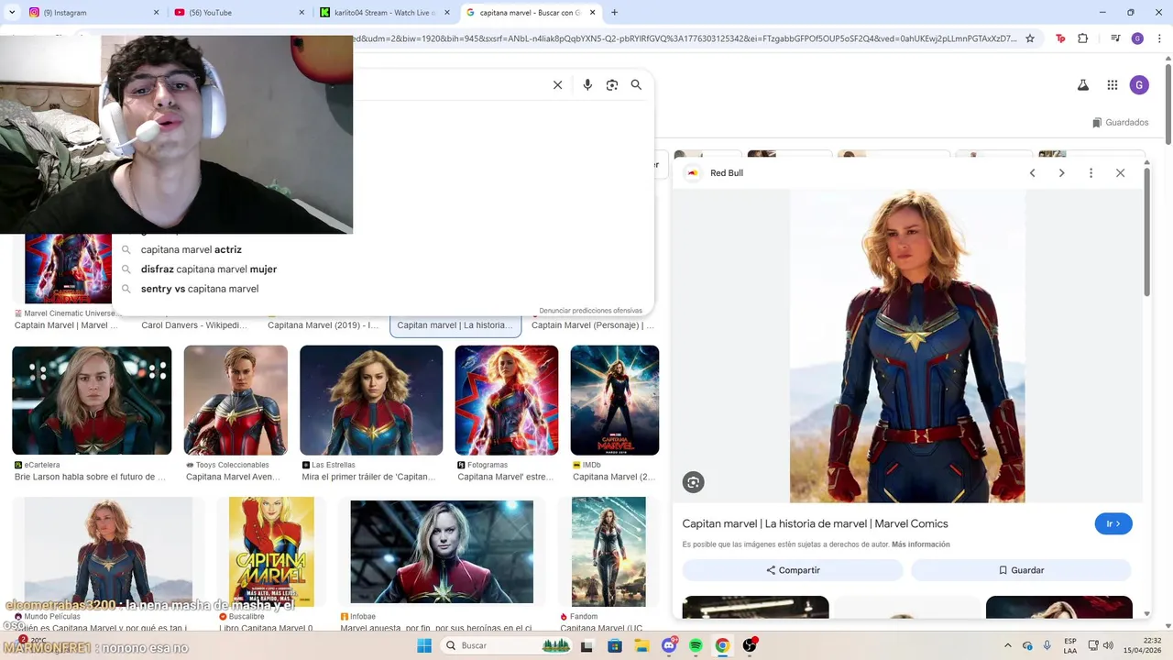Viewport: 1173px width, 660px height.
Task: Switch to the YouTube tab
Action: coord(238,13)
